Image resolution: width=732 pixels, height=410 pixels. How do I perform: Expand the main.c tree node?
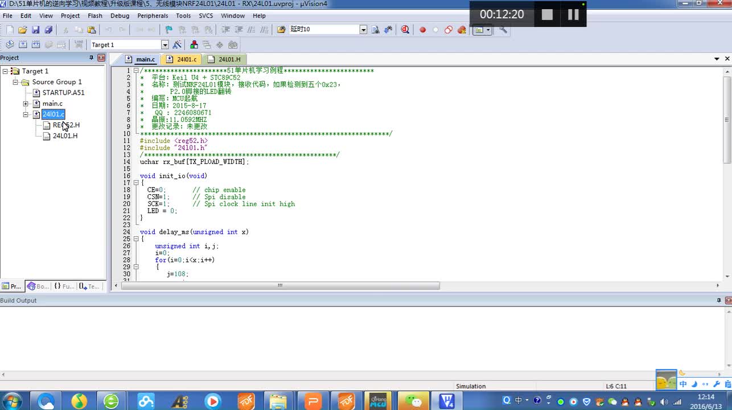tap(26, 104)
